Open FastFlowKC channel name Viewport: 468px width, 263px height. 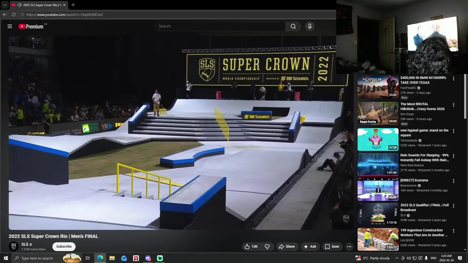pyautogui.click(x=408, y=88)
